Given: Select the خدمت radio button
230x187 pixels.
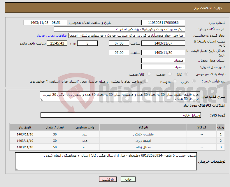Looking at the screenshot, I should tap(170, 74).
